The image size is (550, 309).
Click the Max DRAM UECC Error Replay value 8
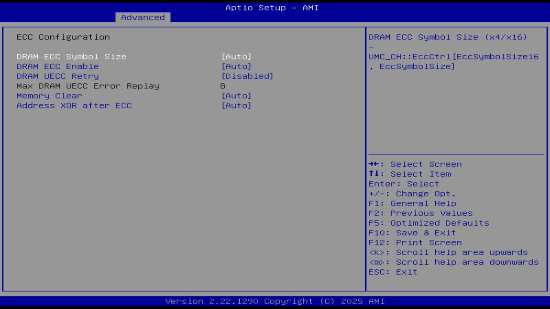tap(223, 86)
